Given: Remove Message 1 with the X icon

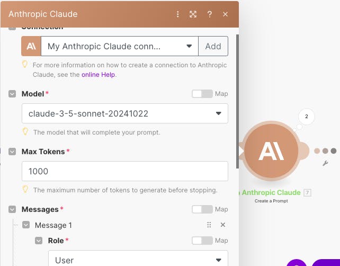Looking at the screenshot, I should tap(223, 225).
